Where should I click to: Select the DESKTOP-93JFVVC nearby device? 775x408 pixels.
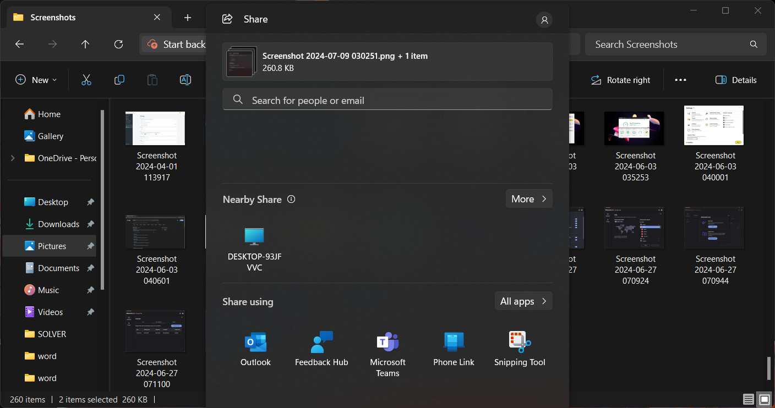coord(254,246)
